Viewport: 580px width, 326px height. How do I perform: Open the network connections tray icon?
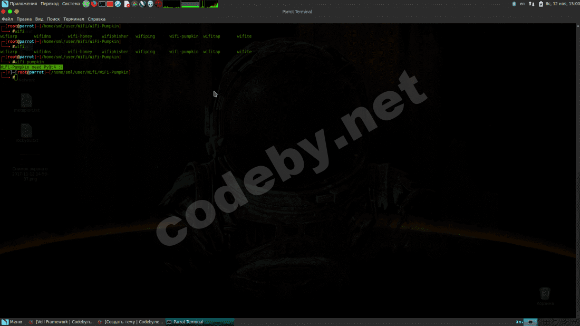point(531,4)
